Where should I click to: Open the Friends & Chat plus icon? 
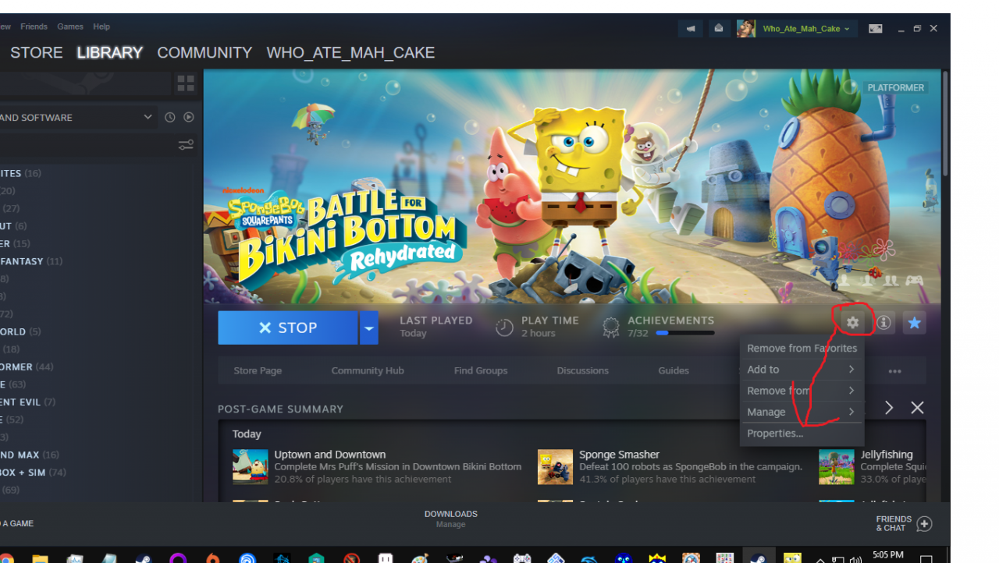[924, 523]
